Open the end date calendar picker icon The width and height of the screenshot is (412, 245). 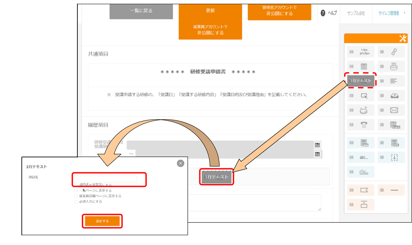(x=317, y=154)
